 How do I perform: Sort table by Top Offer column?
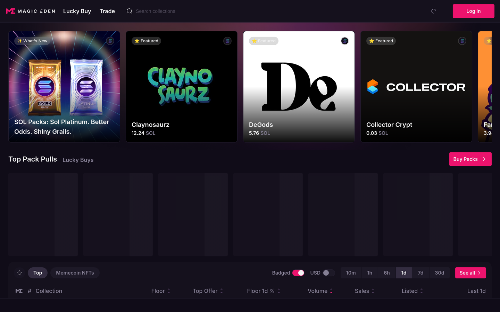coord(208,291)
